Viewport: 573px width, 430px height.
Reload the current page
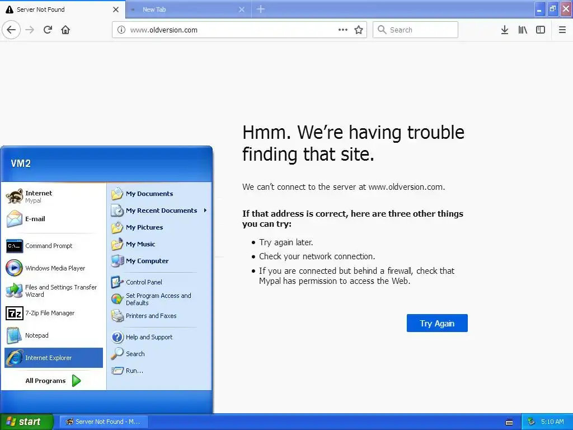tap(48, 30)
